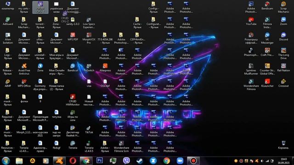
Task: Select the компютер desktop icon
Action: point(8,5)
